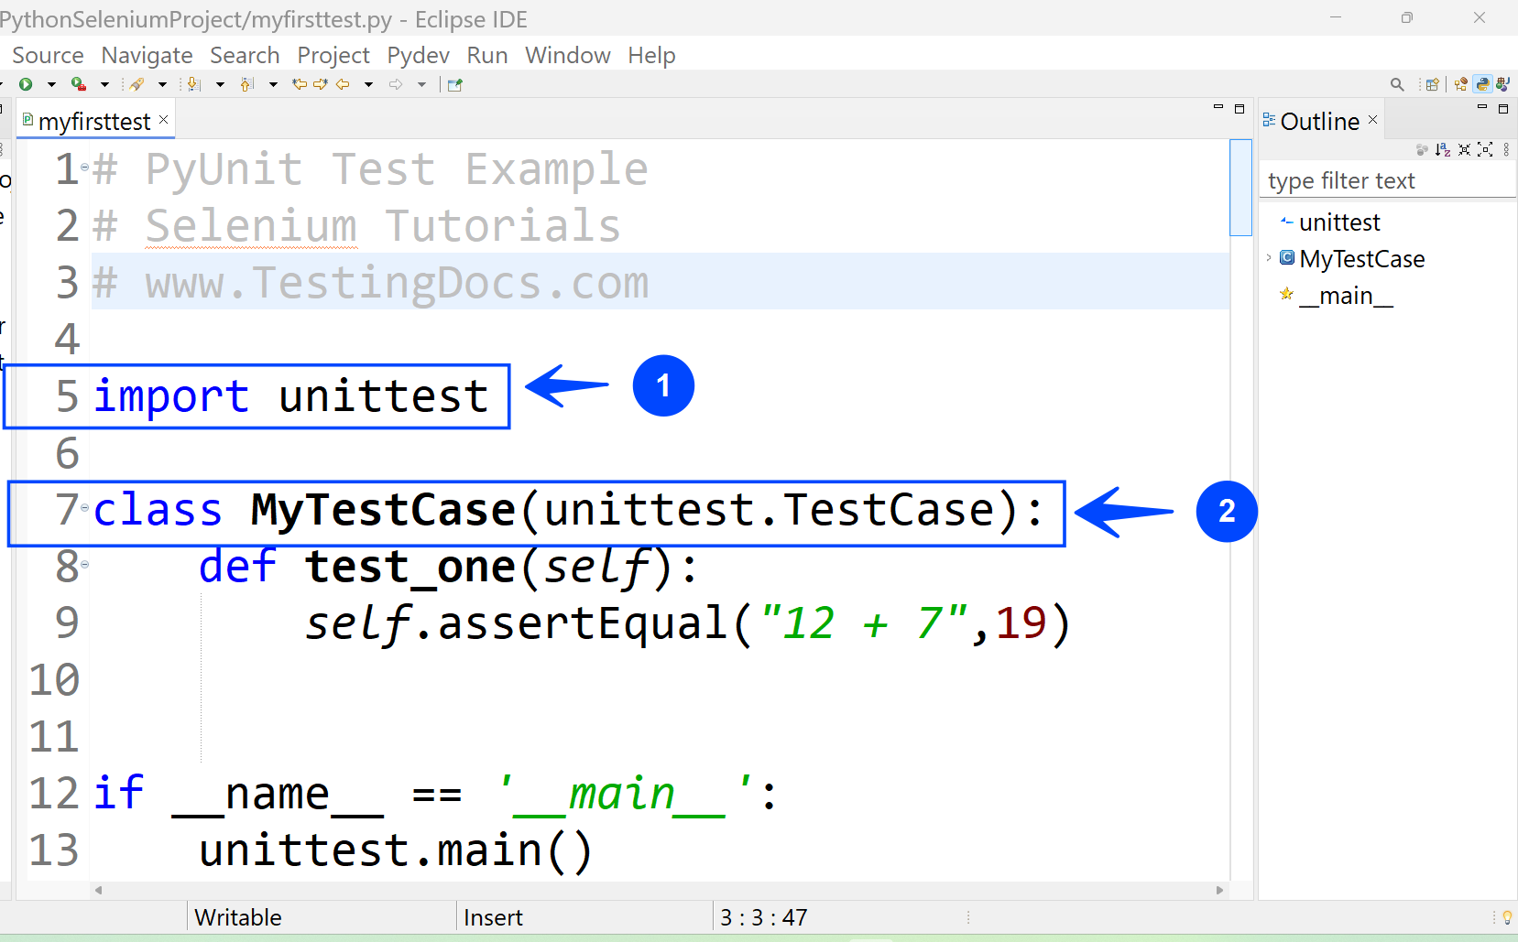Toggle fold marker on line 7 class
This screenshot has width=1518, height=942.
pyautogui.click(x=85, y=508)
